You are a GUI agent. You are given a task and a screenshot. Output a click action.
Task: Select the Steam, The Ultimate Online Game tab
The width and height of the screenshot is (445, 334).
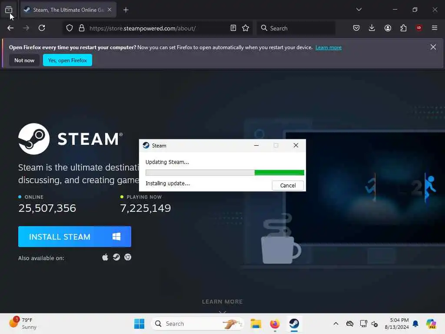(x=68, y=10)
